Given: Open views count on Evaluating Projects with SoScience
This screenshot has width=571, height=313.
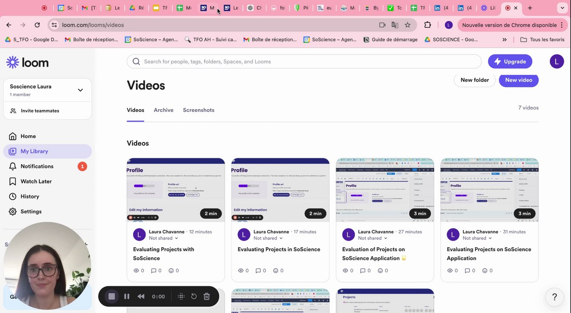Looking at the screenshot, I should [139, 270].
